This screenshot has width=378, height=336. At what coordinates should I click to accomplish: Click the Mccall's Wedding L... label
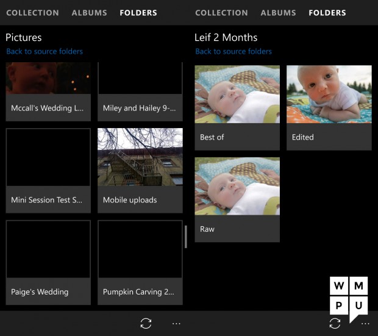pos(48,108)
